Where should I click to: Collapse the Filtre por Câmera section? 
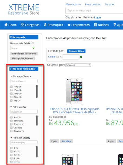pyautogui.click(x=11, y=76)
